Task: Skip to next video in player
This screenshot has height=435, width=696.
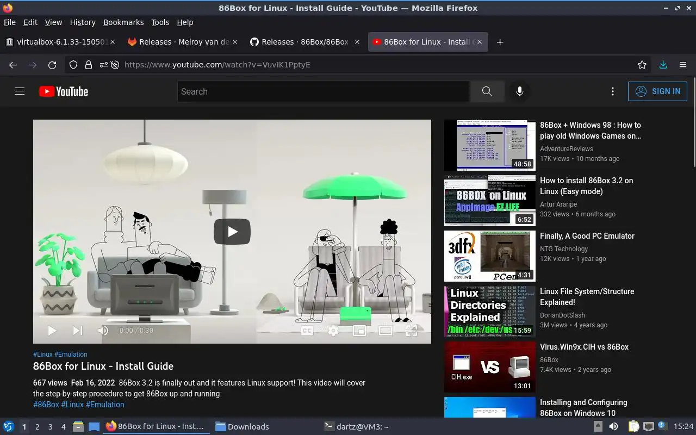Action: pyautogui.click(x=78, y=330)
